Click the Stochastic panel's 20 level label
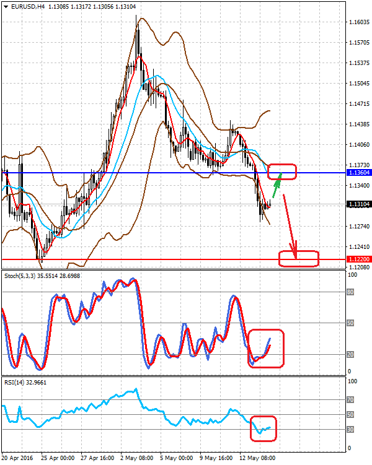 point(350,354)
